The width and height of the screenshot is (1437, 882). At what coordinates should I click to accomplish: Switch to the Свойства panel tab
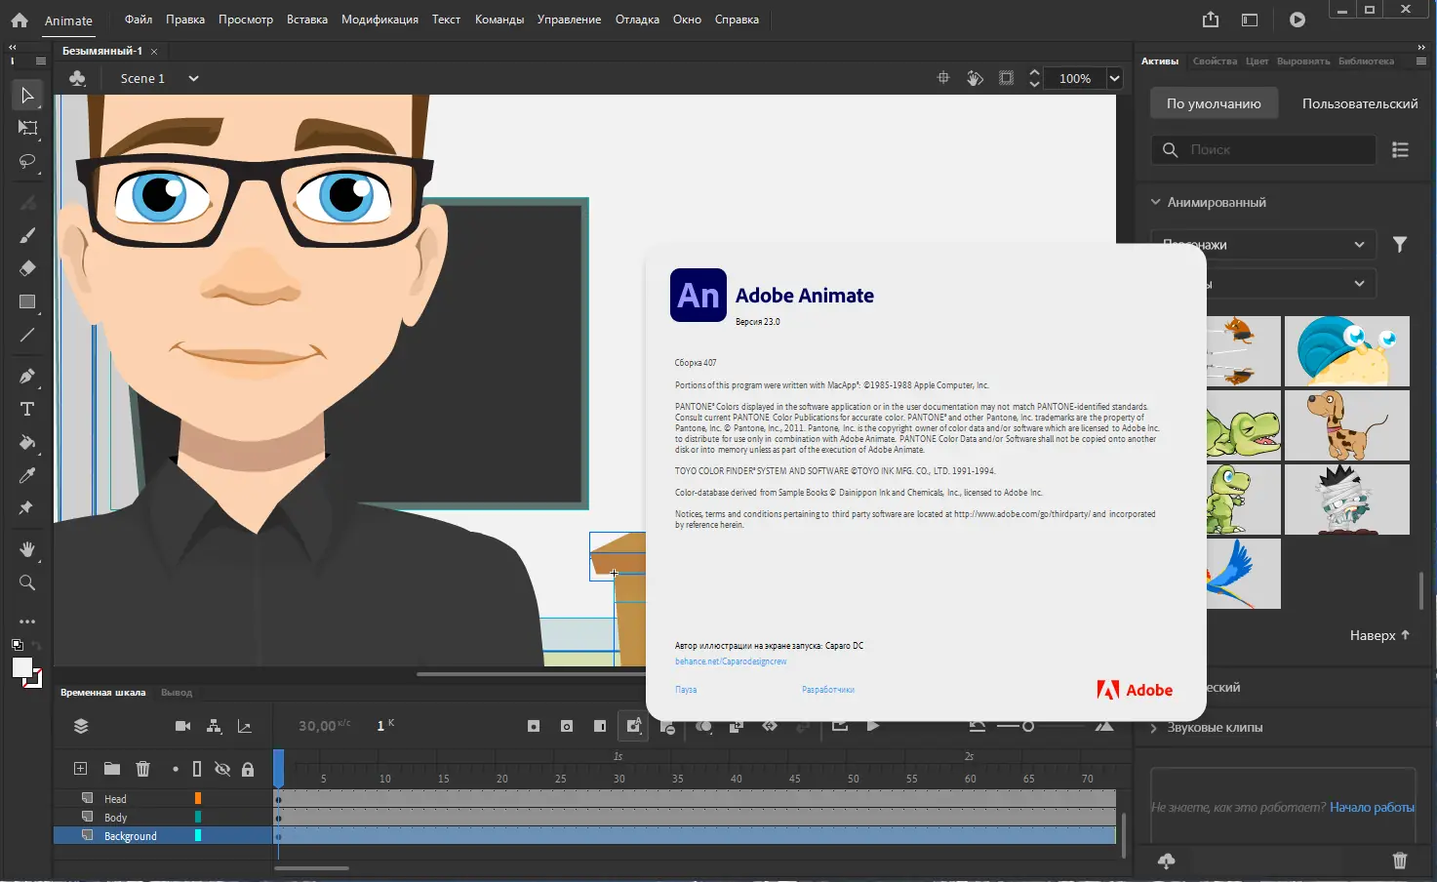pos(1215,61)
